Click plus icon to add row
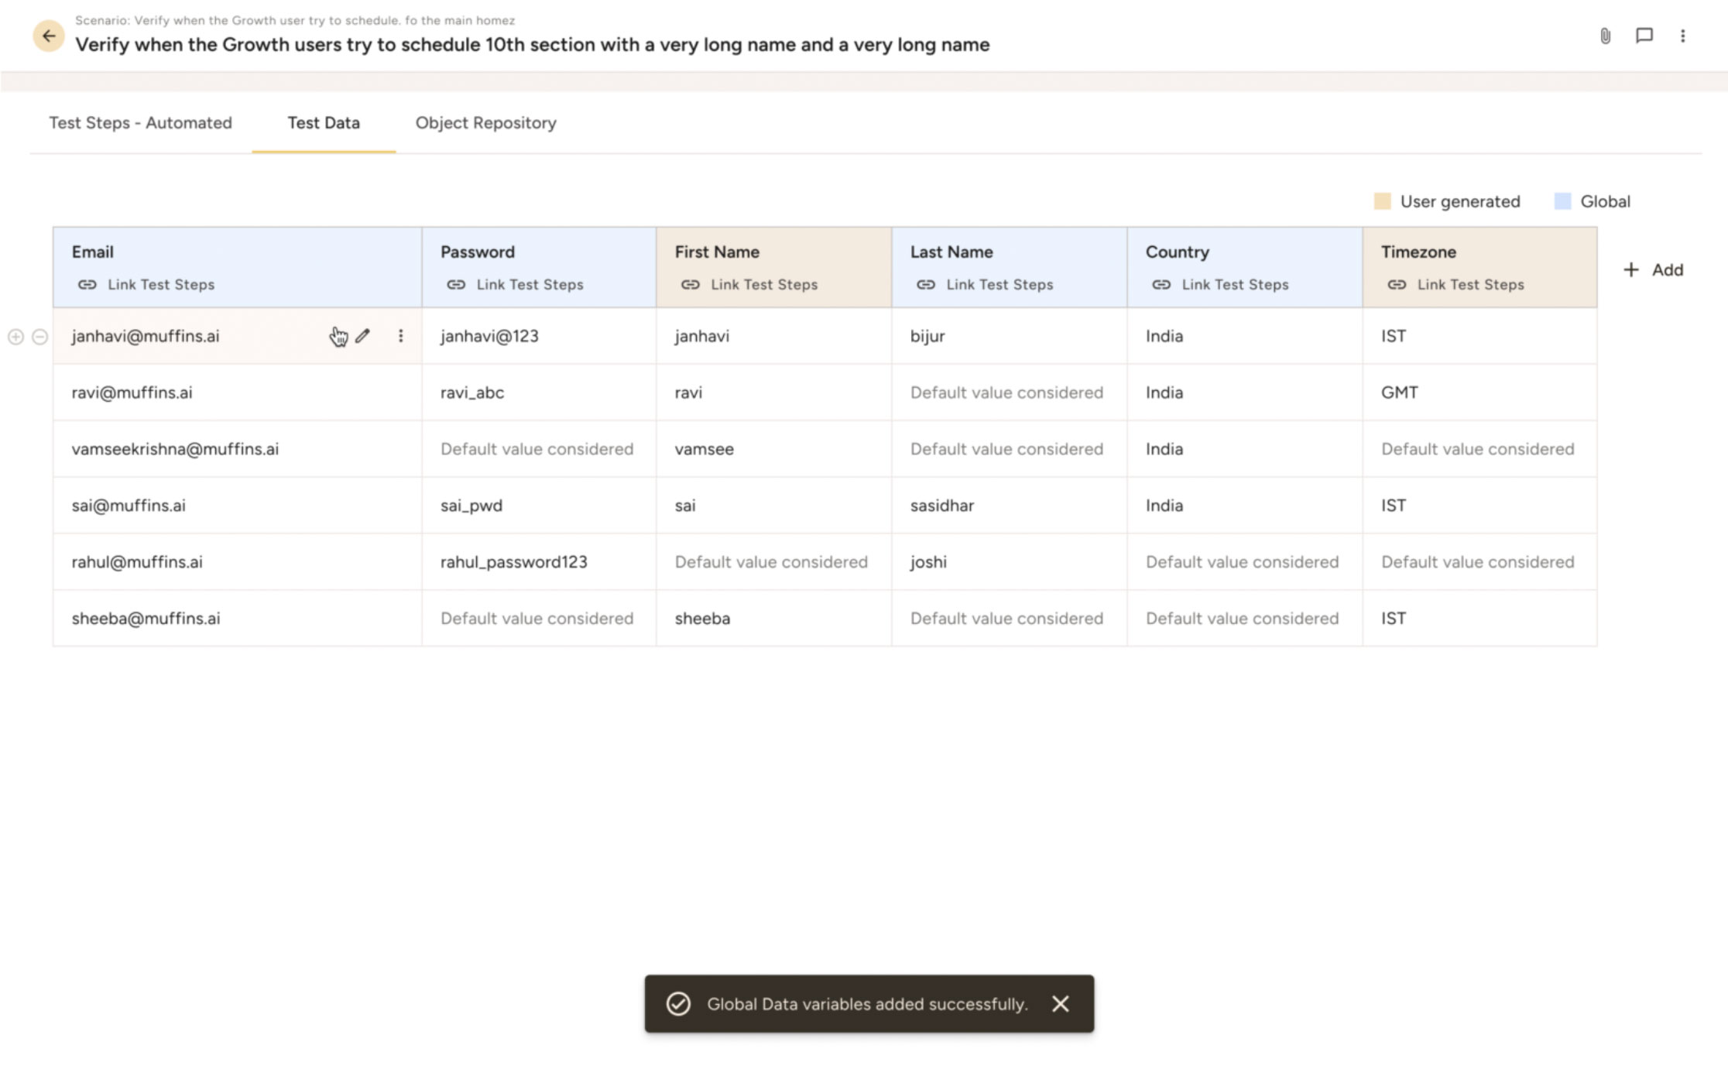Screen dimensions: 1728x1076 15,337
